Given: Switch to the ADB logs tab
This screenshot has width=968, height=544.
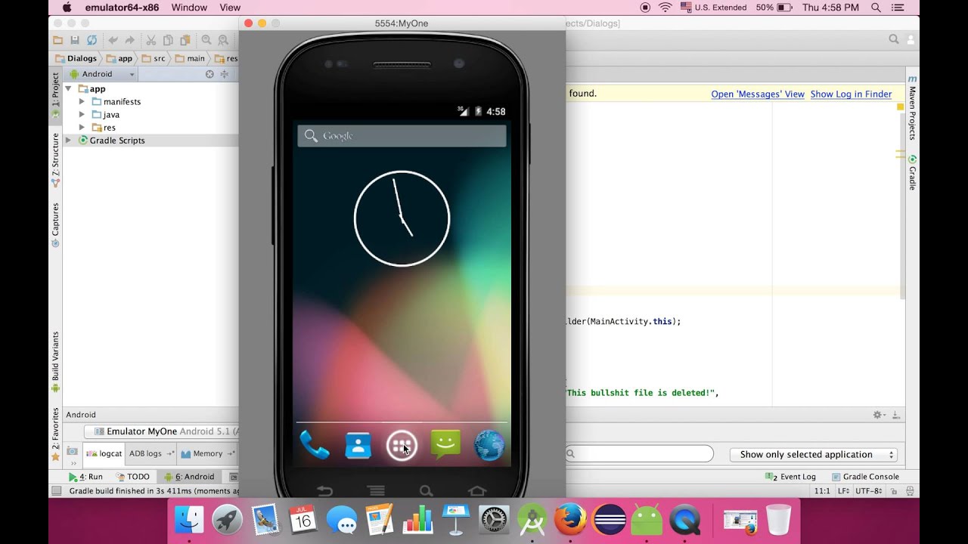Looking at the screenshot, I should pyautogui.click(x=144, y=453).
